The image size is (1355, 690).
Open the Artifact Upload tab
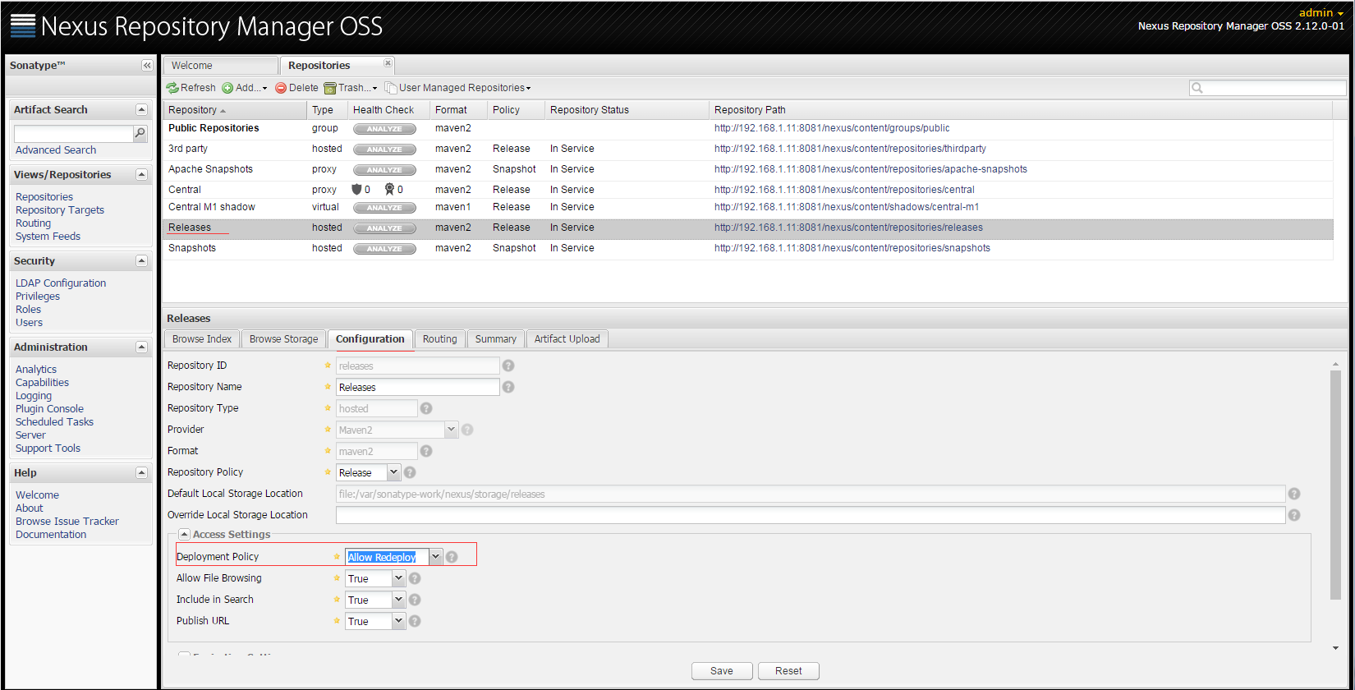pos(567,339)
